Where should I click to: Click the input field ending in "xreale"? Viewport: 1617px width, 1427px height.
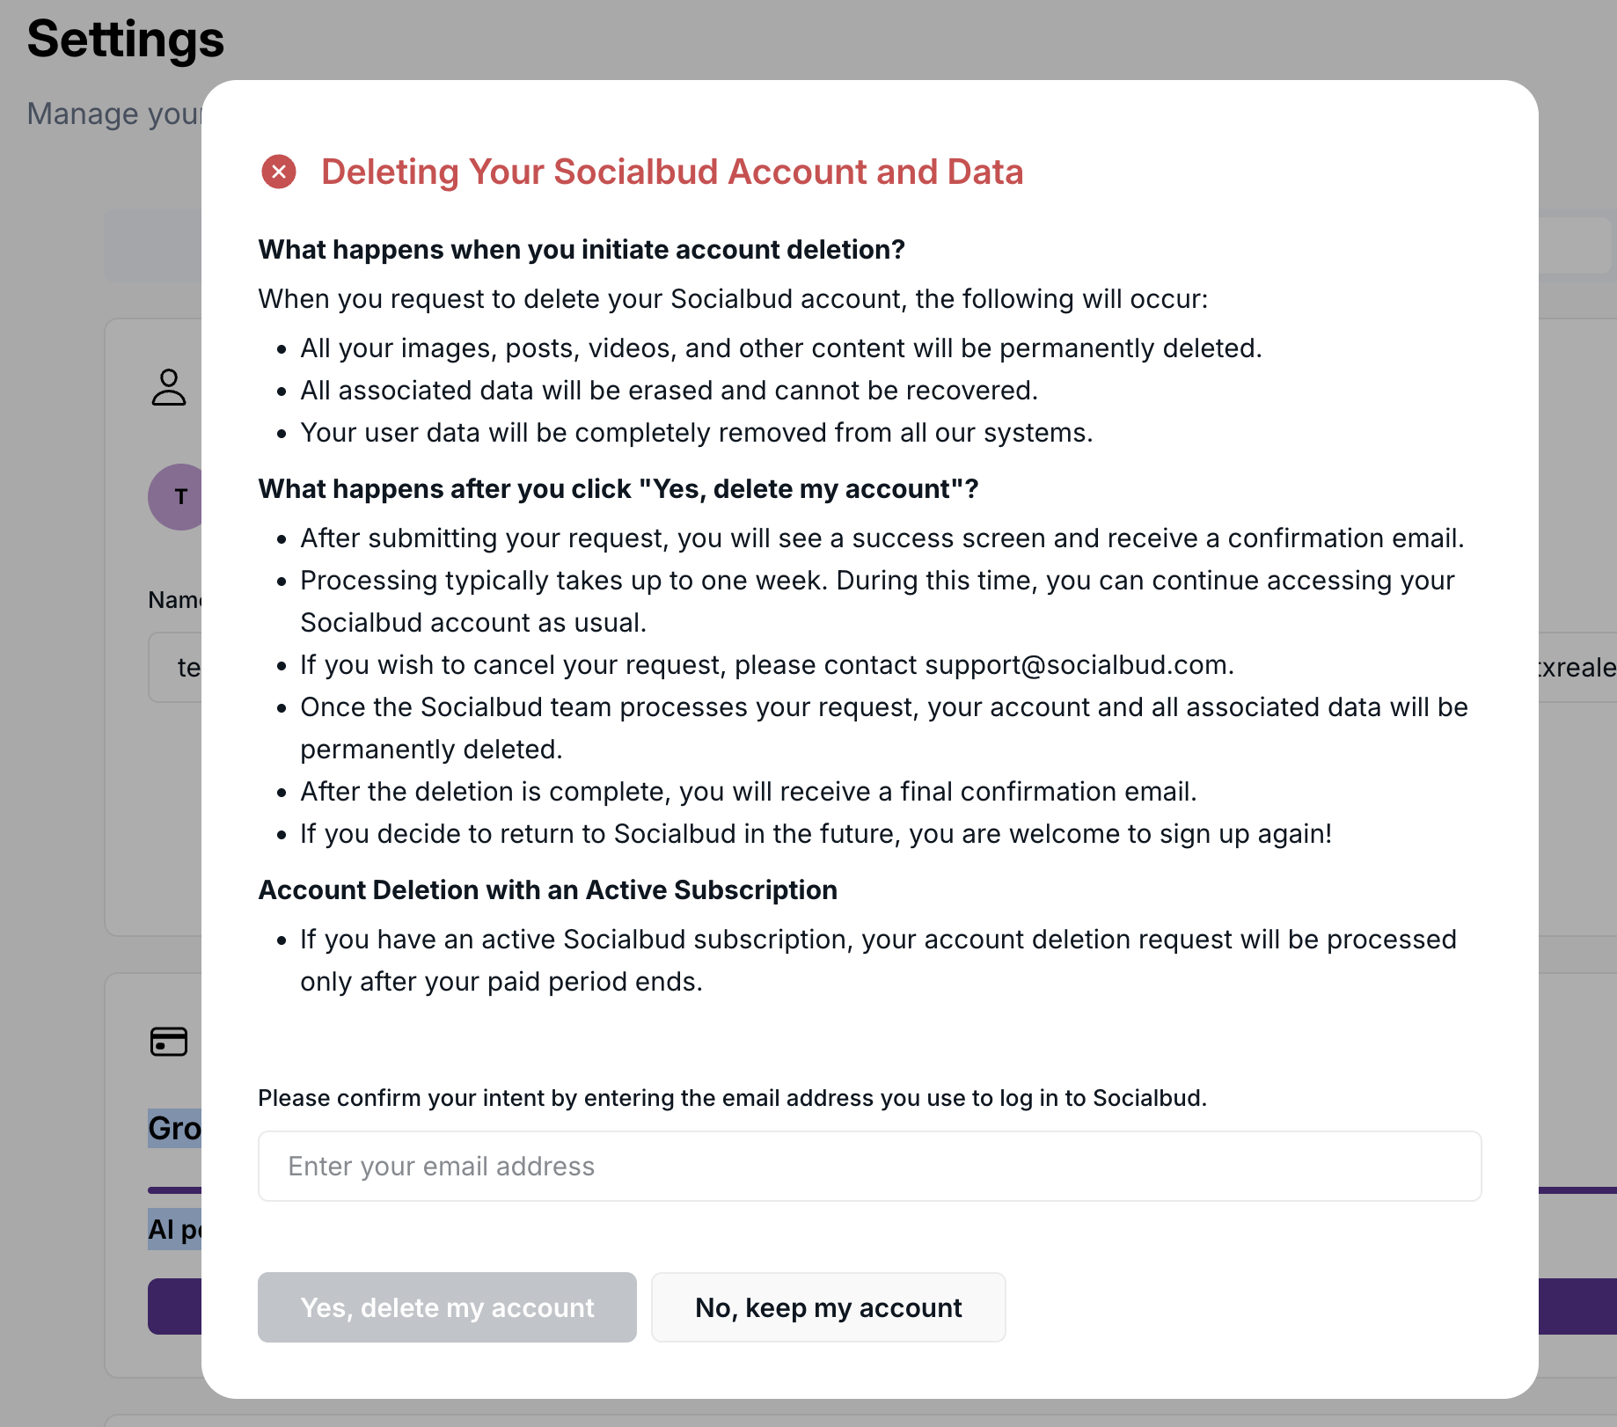(x=1577, y=667)
